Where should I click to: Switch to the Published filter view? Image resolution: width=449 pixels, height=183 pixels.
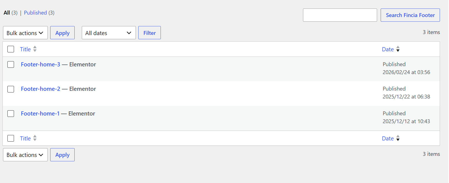pyautogui.click(x=35, y=13)
